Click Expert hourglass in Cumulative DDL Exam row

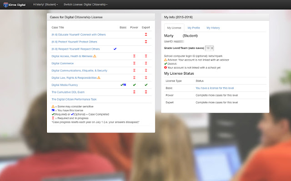[146, 92]
